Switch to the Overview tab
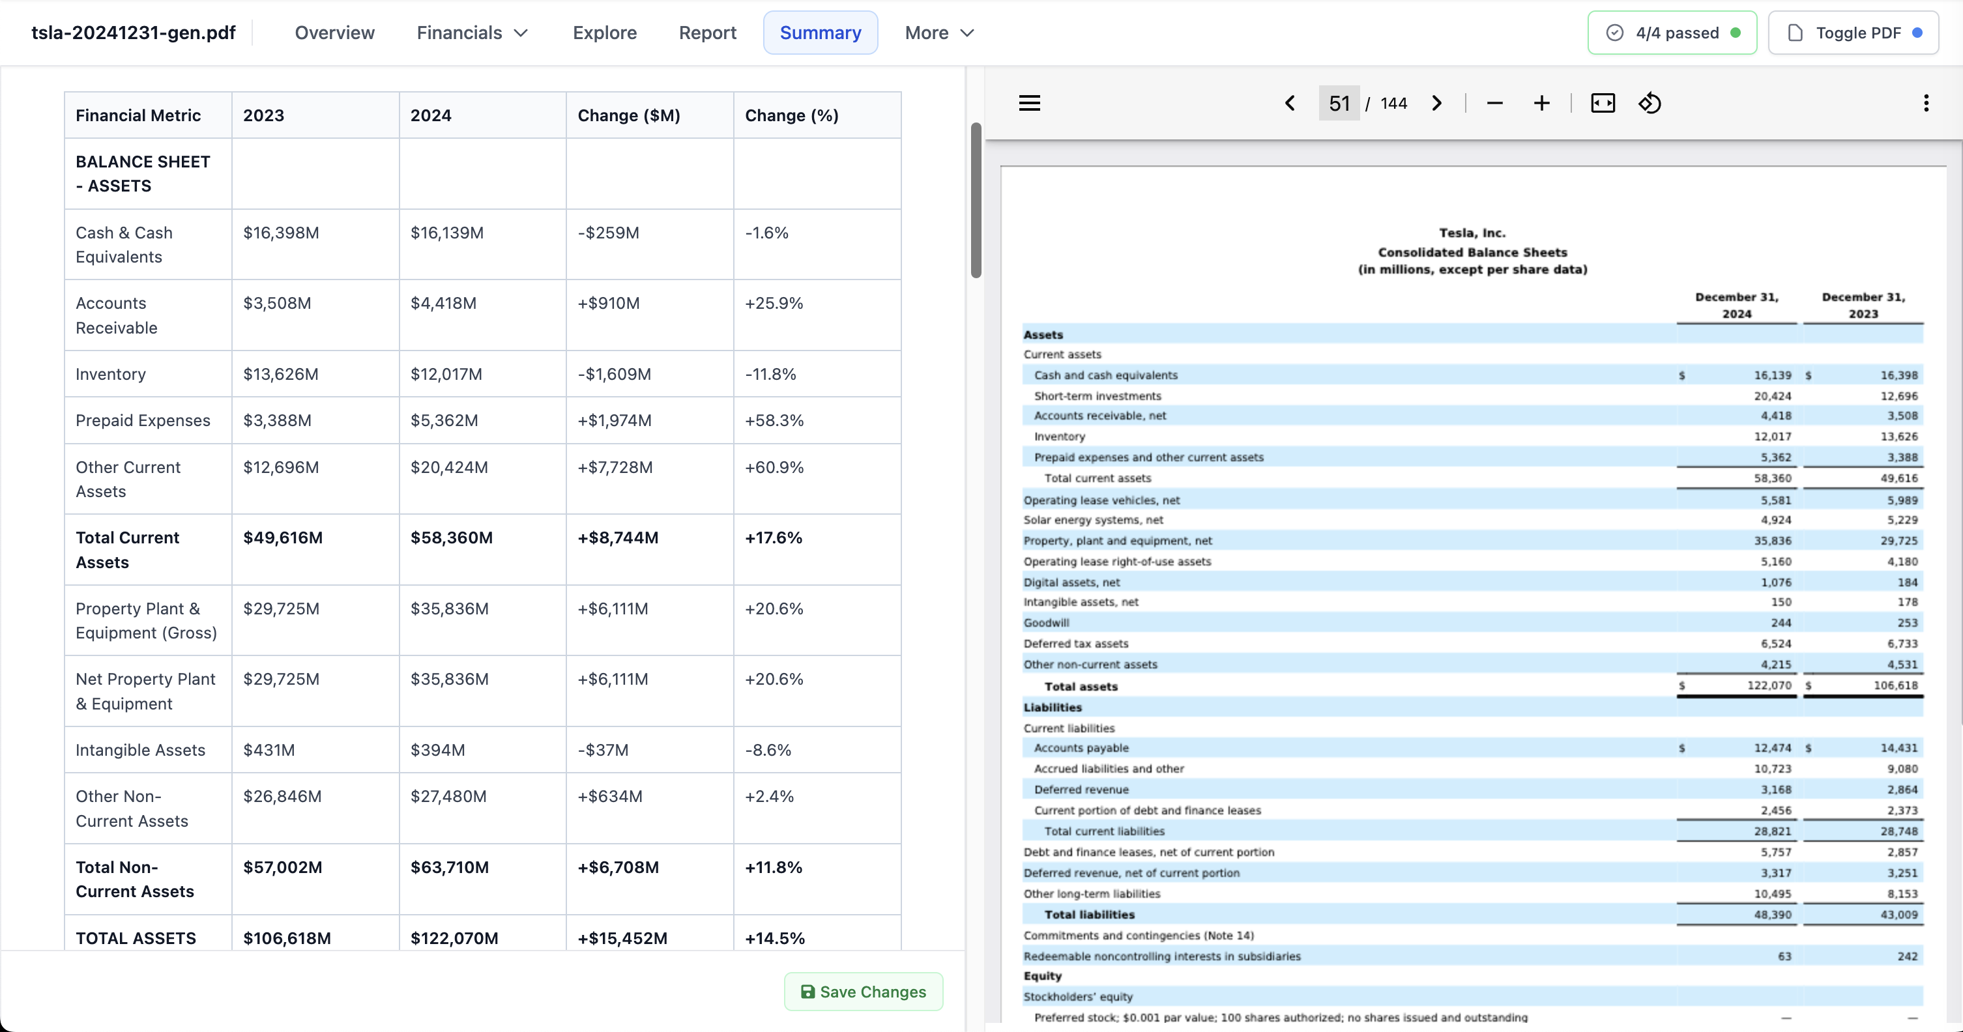The height and width of the screenshot is (1032, 1963). (x=334, y=33)
